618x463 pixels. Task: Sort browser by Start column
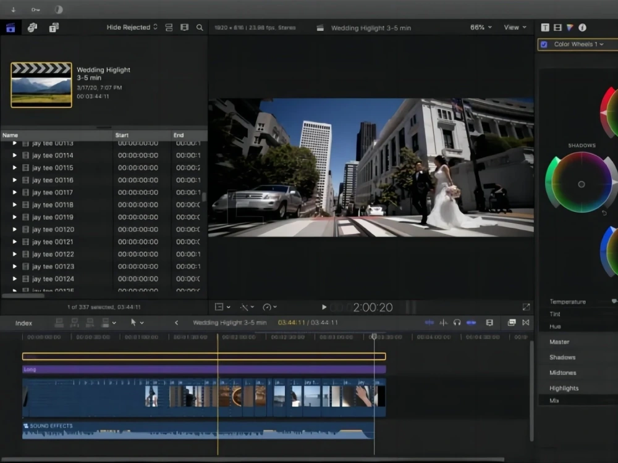click(142, 135)
